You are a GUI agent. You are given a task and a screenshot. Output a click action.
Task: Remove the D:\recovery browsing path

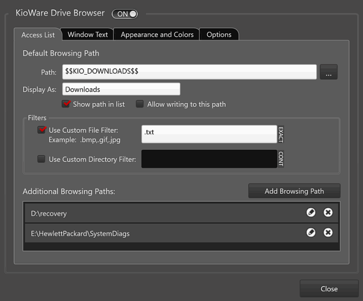(328, 212)
